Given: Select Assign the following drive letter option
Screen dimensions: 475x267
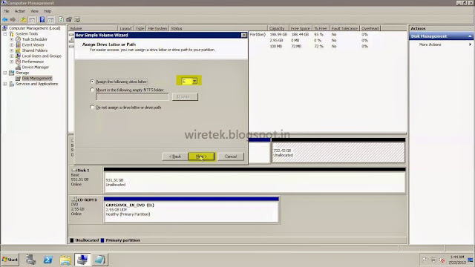Looking at the screenshot, I should pos(92,82).
